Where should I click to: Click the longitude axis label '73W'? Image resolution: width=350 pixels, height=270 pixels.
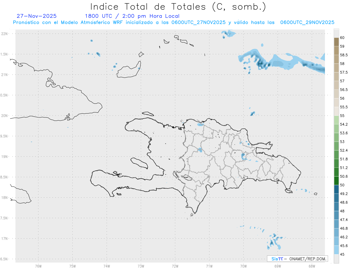[141, 266]
